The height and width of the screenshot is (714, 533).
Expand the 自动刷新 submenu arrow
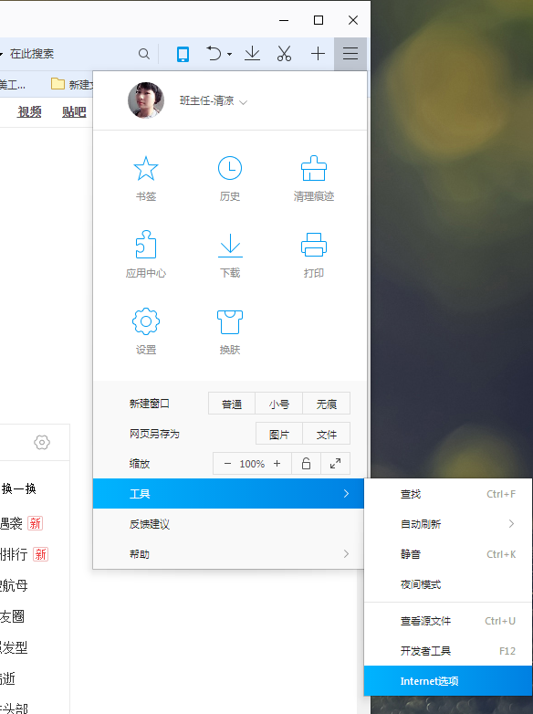click(x=511, y=524)
